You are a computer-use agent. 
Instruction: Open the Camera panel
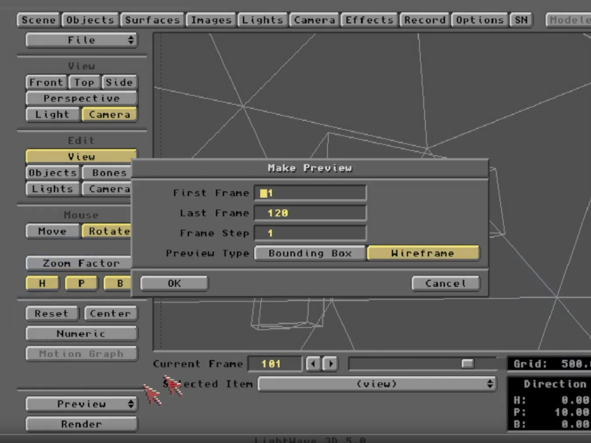[x=314, y=20]
